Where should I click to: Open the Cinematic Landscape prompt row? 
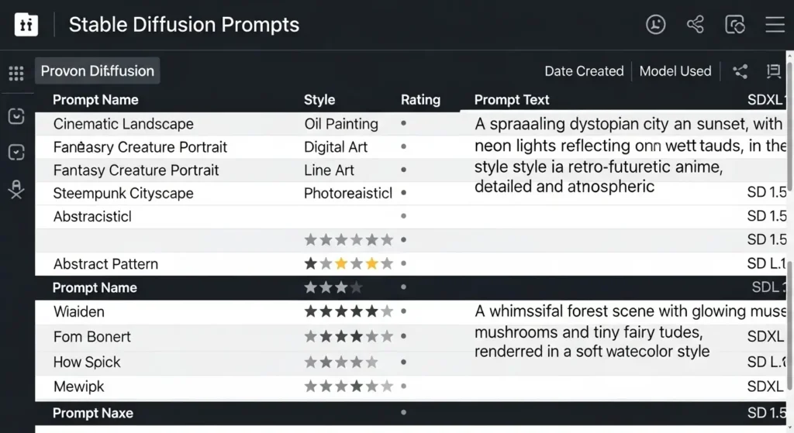tap(123, 124)
